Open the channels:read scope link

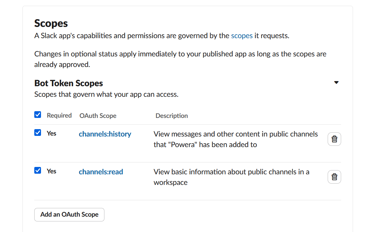tap(101, 172)
